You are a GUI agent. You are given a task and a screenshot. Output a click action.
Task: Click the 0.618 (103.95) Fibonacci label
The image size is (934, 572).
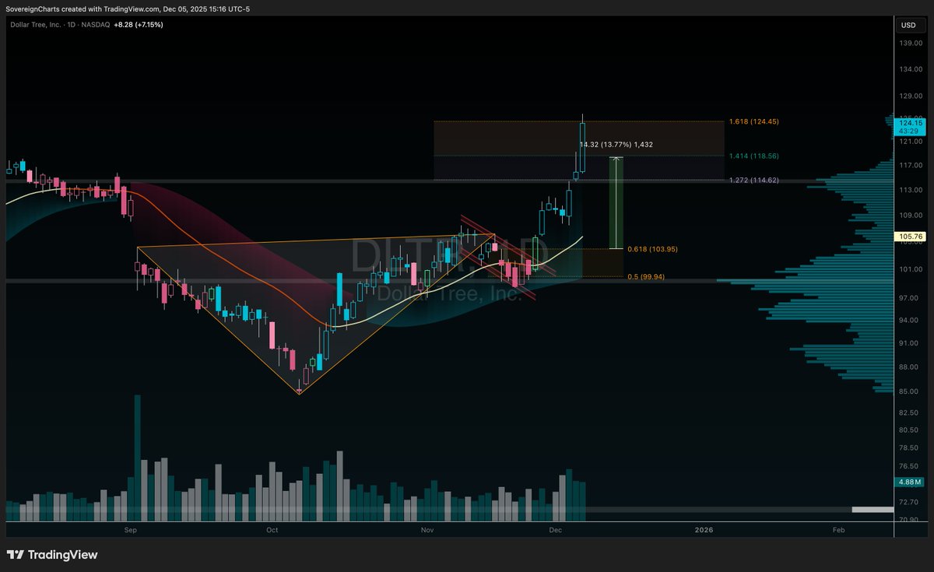[652, 249]
